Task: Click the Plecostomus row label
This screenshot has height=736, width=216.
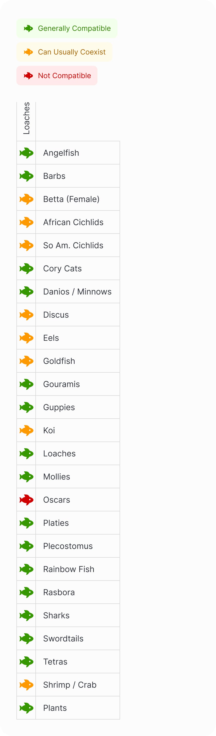Action: point(68,546)
